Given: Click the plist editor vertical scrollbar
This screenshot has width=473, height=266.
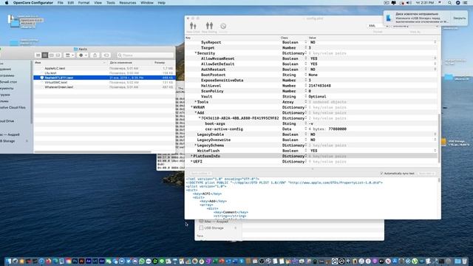Looking at the screenshot, I should pos(438,139).
